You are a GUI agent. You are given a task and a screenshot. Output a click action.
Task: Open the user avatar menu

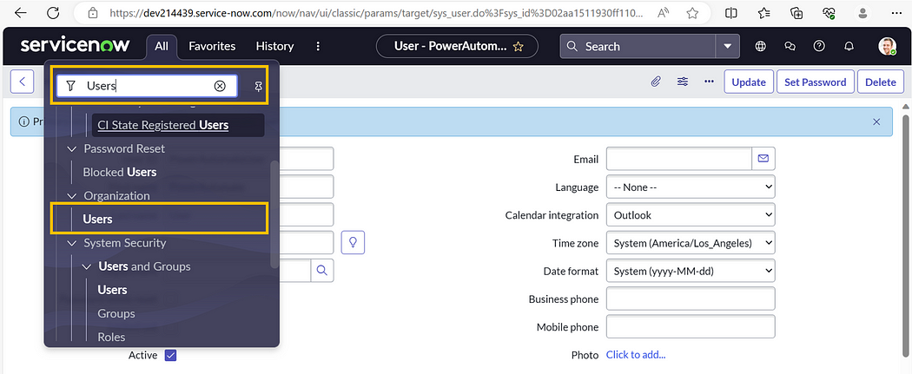(x=888, y=46)
